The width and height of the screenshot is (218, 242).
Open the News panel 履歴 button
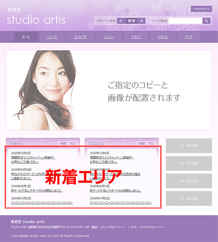[63, 144]
